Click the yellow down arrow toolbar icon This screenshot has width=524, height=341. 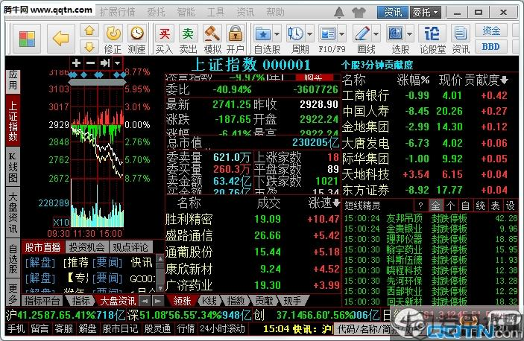(89, 47)
